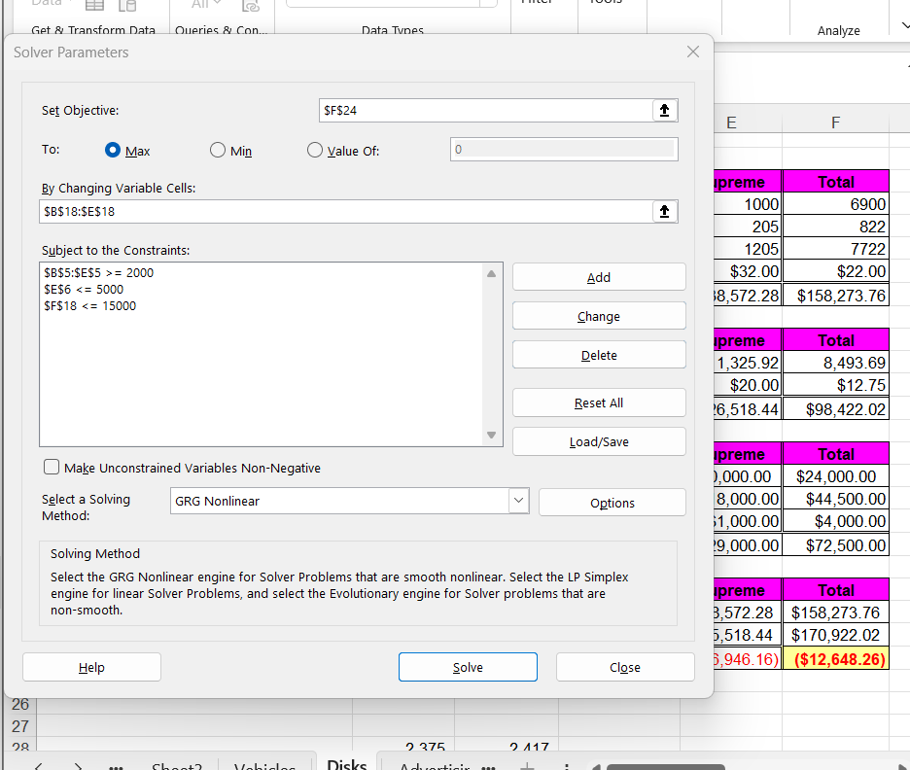The height and width of the screenshot is (770, 910).
Task: Go to previous sheet tab arrow
Action: click(x=38, y=766)
